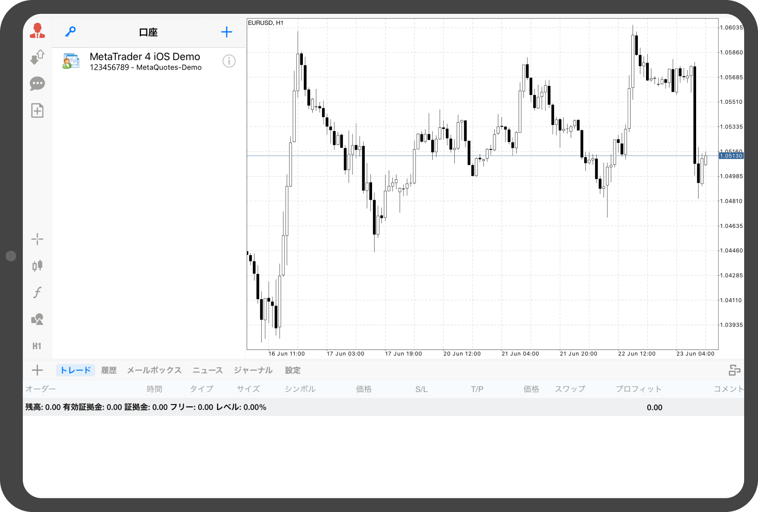Switch to the 履歴 tab

109,370
